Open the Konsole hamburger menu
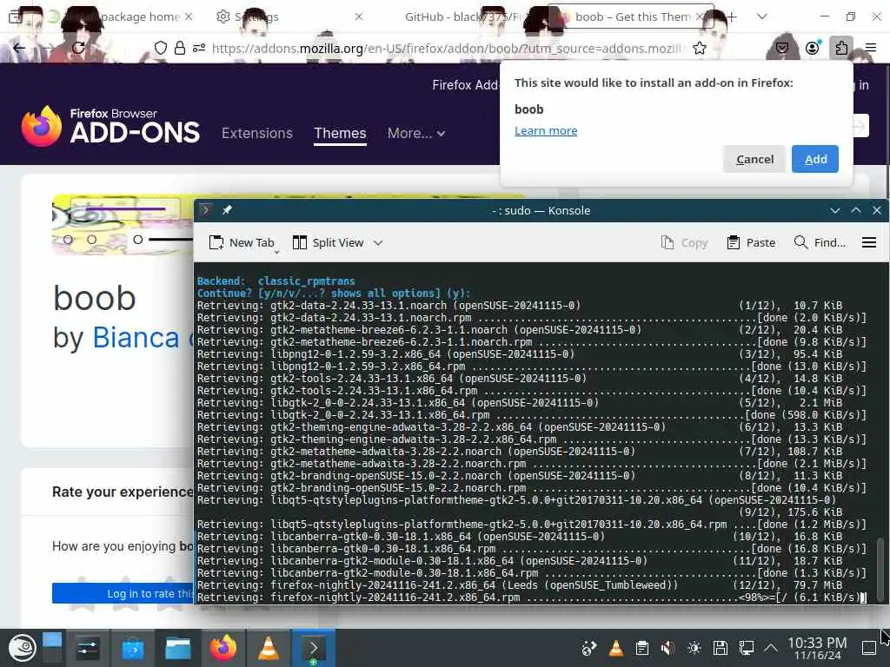This screenshot has width=890, height=667. click(869, 243)
